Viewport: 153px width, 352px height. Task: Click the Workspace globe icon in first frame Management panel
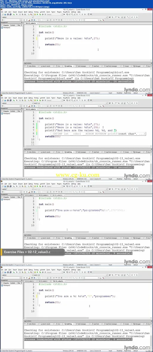tap(2, 27)
